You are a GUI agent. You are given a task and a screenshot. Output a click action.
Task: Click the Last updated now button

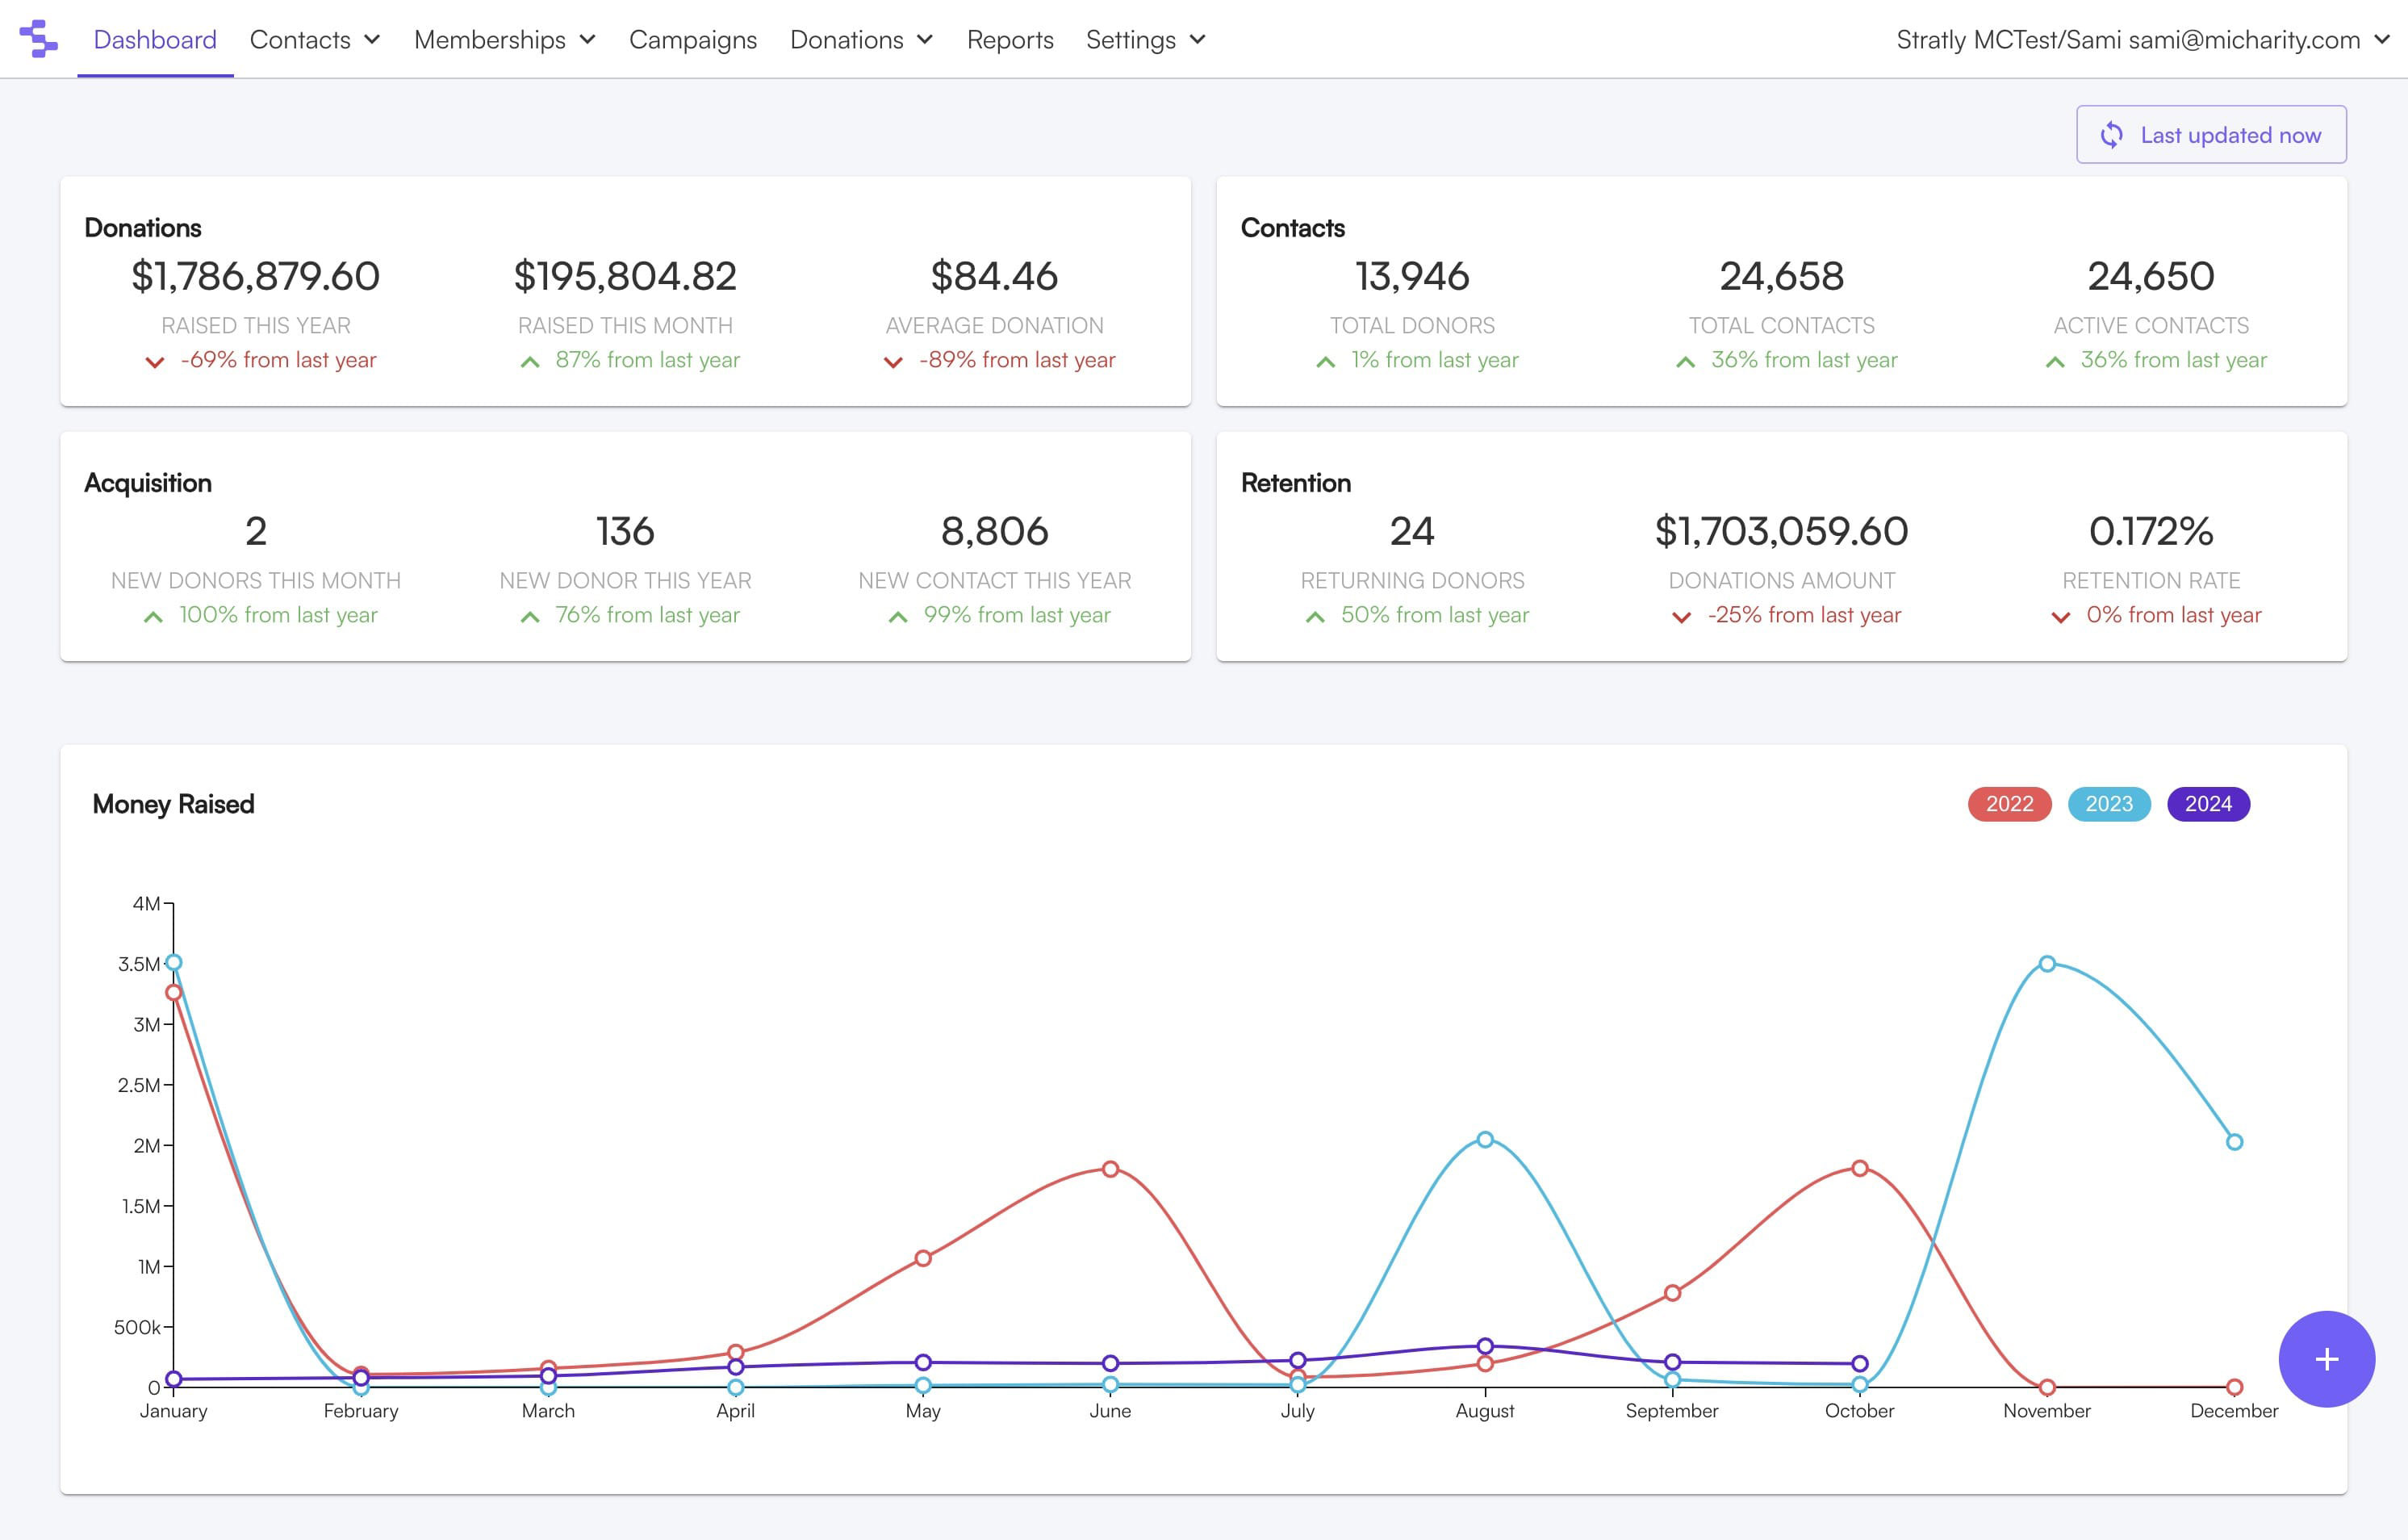click(2210, 135)
